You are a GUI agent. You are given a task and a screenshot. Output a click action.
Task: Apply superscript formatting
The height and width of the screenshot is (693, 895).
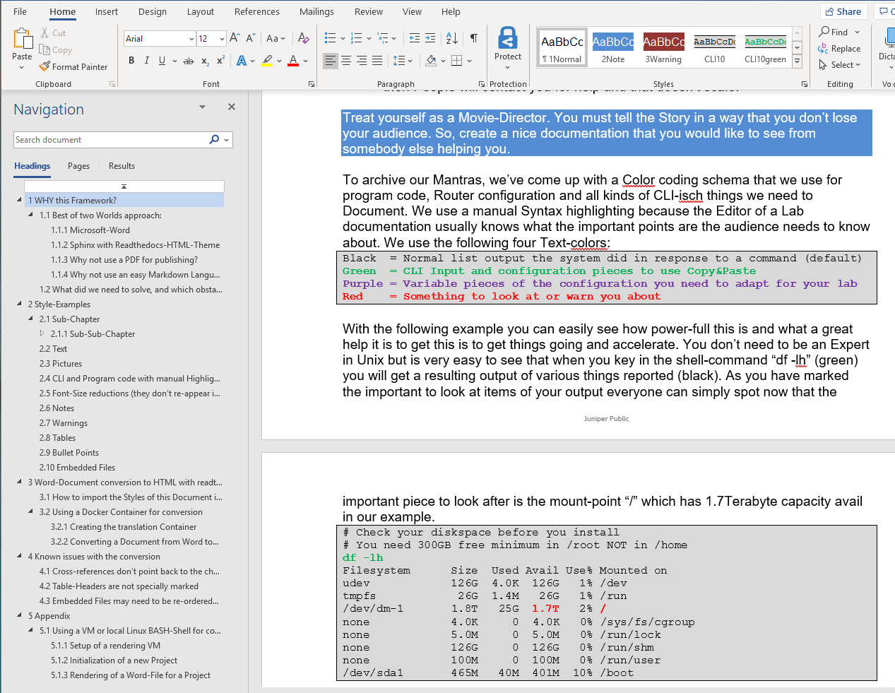pos(220,61)
